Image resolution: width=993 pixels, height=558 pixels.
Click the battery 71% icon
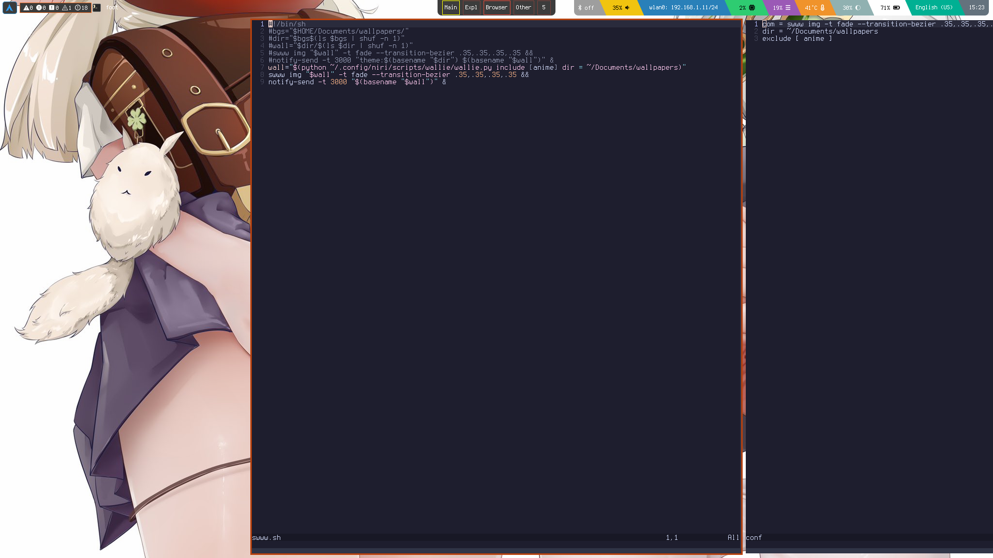tap(896, 8)
